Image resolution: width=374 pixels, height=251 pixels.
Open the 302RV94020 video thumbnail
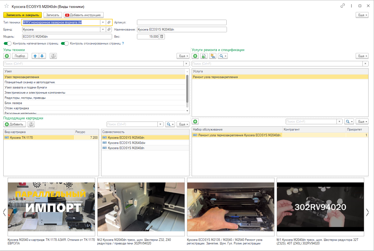pyautogui.click(x=320, y=207)
